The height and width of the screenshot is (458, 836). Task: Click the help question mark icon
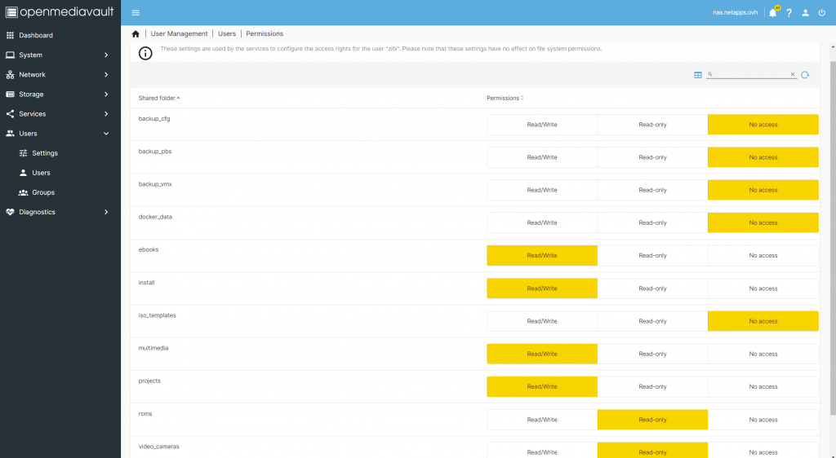[x=789, y=13]
